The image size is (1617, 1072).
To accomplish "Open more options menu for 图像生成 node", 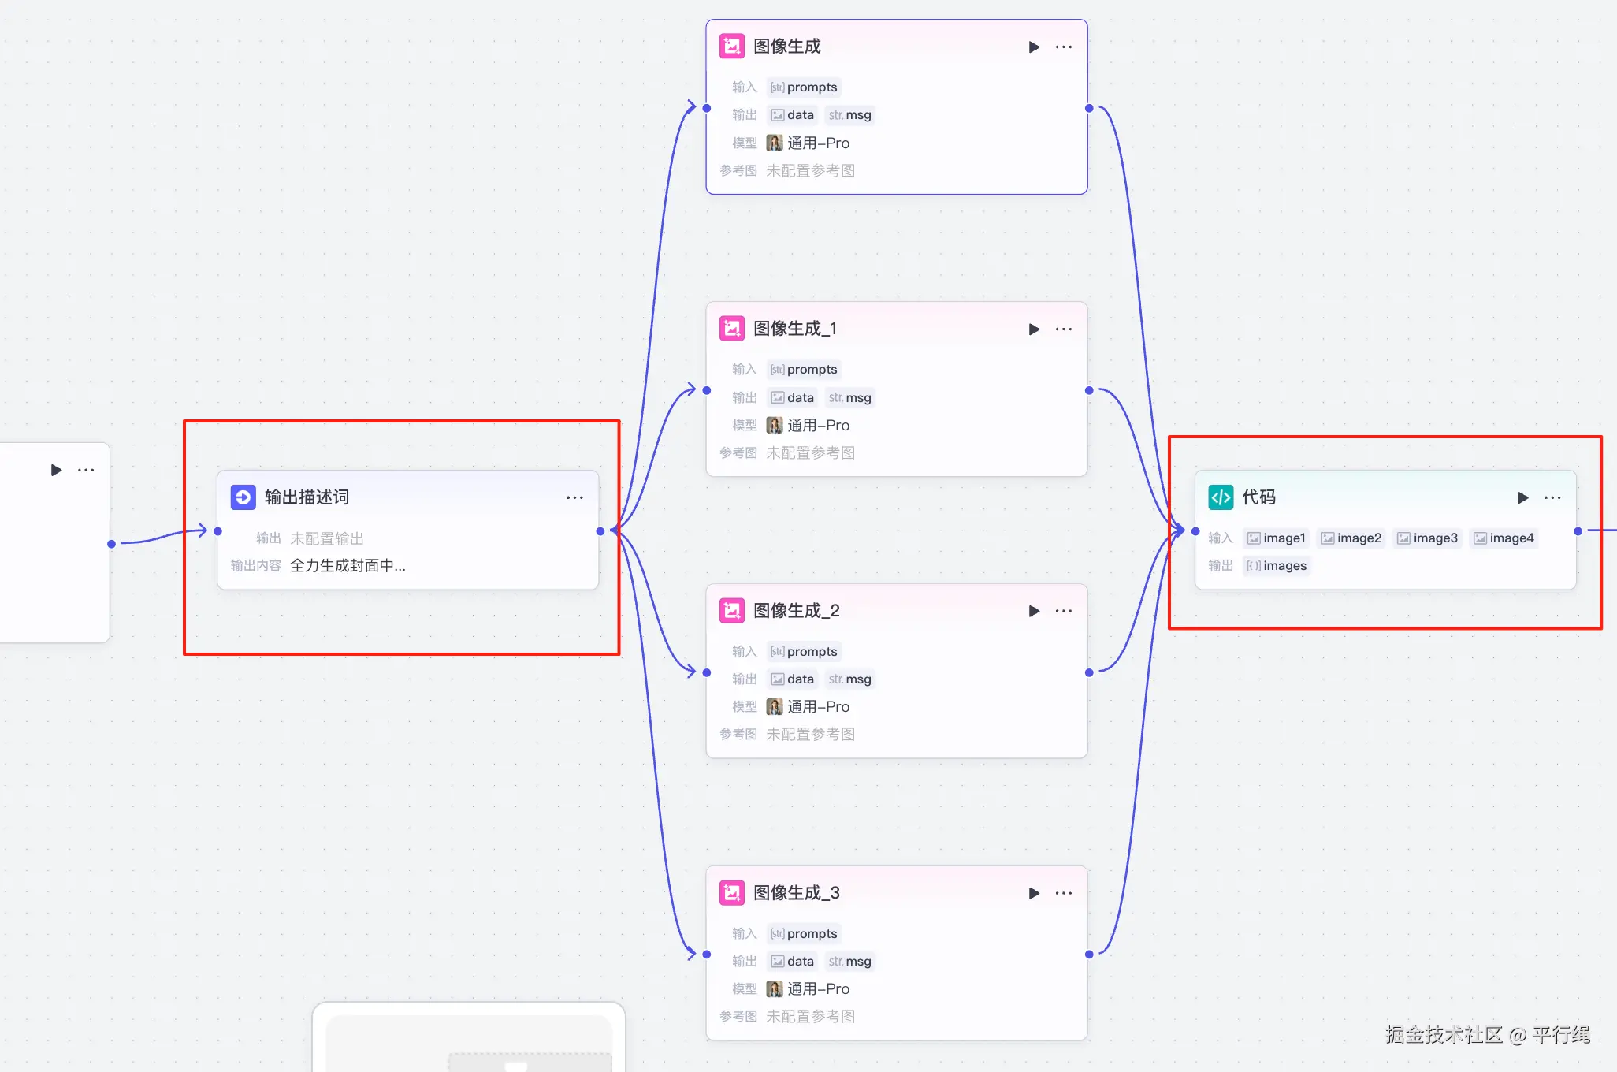I will point(1064,47).
